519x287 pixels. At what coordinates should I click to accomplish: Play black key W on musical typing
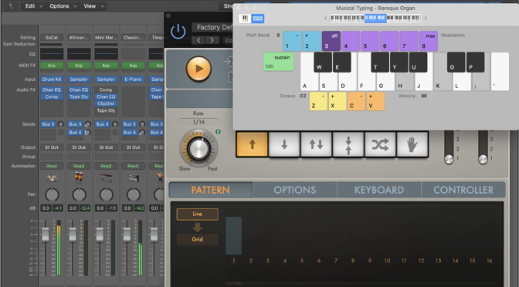[323, 62]
